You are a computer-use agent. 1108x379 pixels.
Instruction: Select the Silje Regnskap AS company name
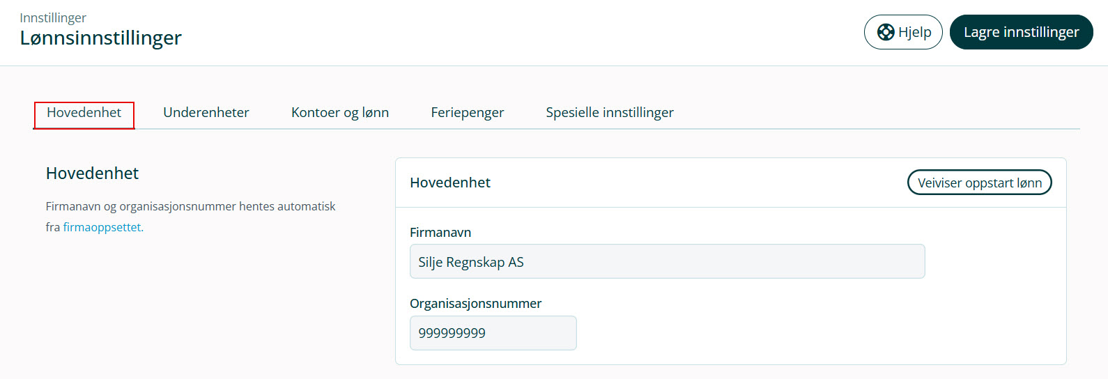point(471,263)
